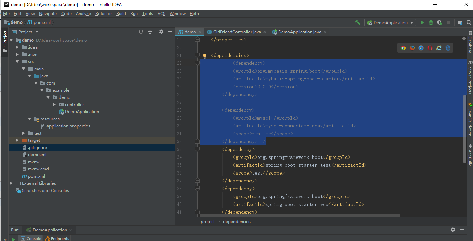The width and height of the screenshot is (473, 241).
Task: Build the project with the hammer icon
Action: pos(357,22)
